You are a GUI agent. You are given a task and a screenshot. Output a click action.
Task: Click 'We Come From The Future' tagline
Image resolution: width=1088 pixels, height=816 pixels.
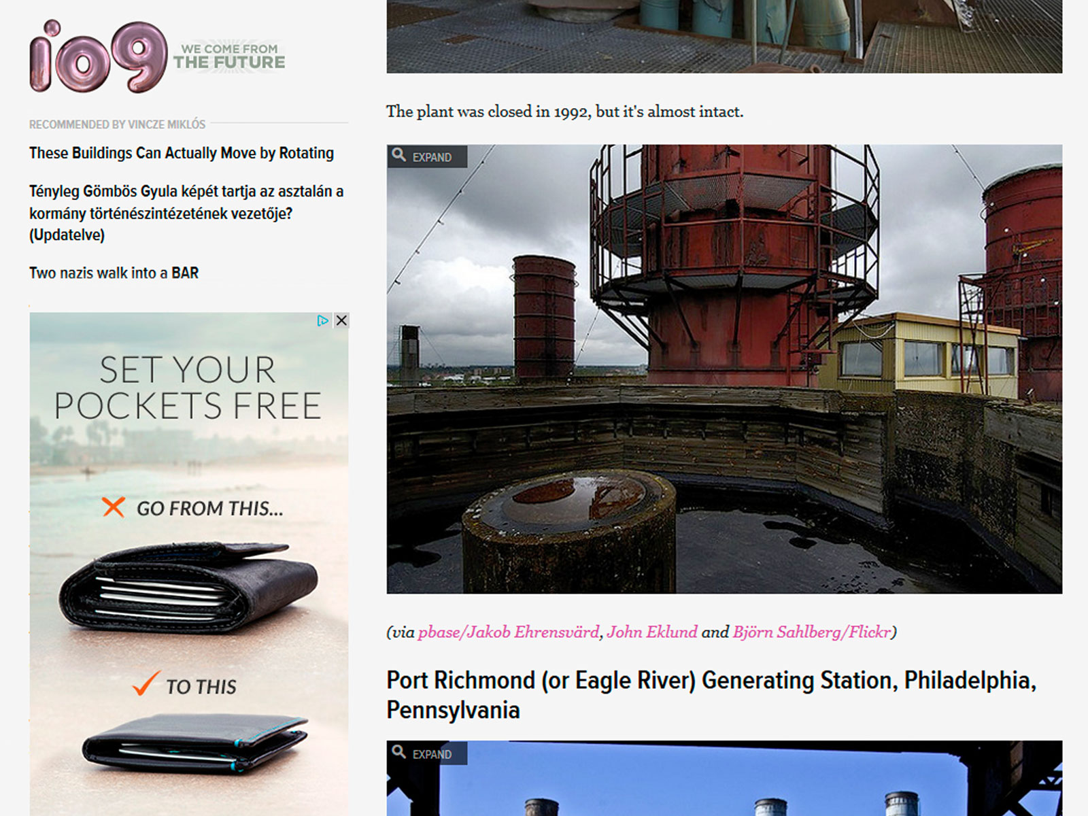coord(229,57)
